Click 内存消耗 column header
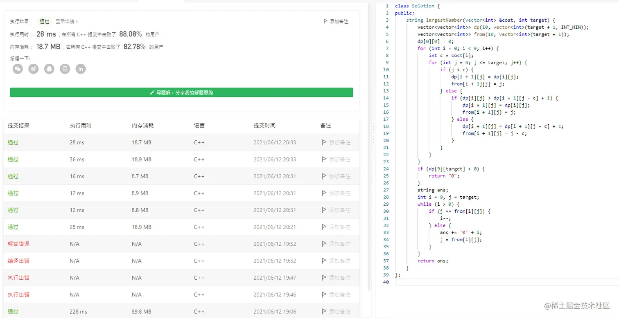619x319 pixels. (x=142, y=126)
